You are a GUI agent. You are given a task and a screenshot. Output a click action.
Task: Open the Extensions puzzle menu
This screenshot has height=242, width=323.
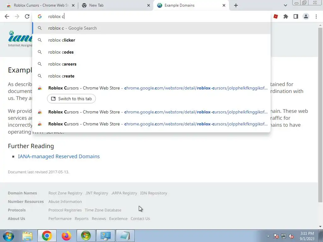(x=286, y=16)
